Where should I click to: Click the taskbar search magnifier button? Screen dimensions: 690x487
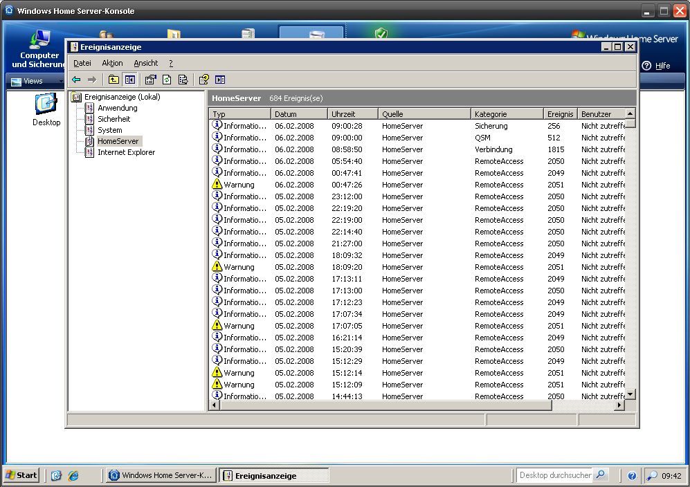point(601,475)
